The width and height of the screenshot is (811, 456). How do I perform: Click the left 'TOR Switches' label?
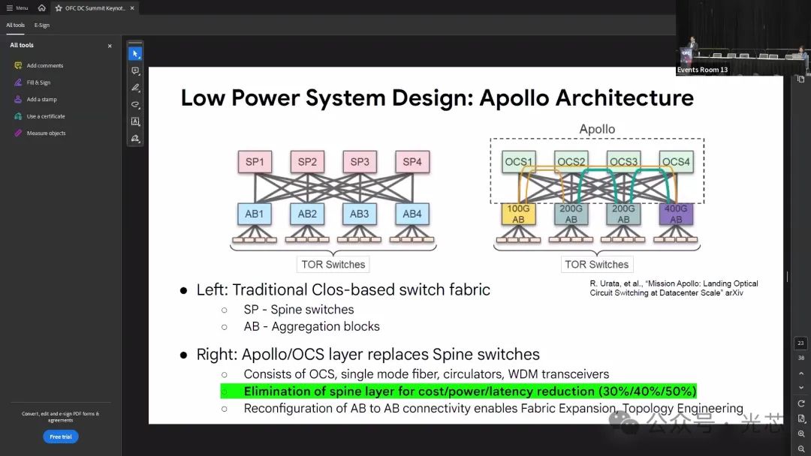(333, 265)
